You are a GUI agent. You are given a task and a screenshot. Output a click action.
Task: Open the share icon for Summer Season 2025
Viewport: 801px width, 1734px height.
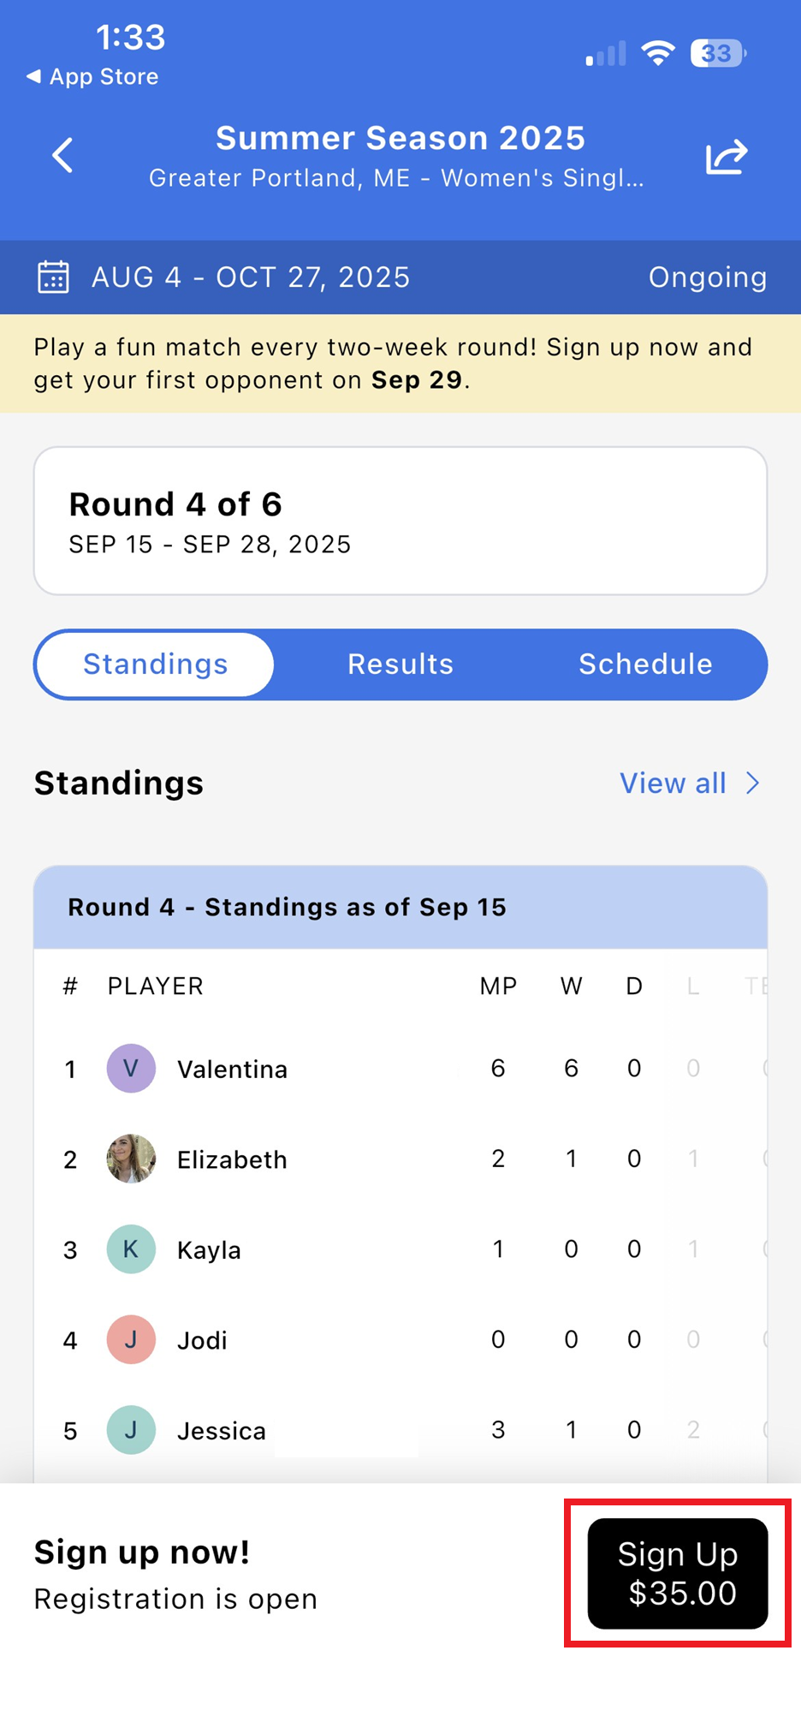tap(726, 155)
